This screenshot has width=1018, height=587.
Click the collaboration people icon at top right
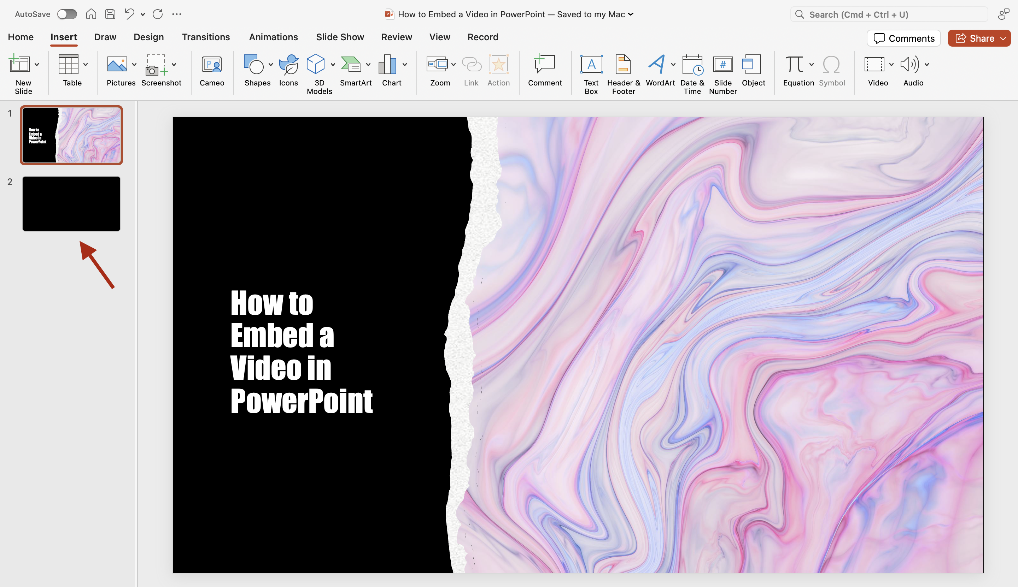(1004, 14)
